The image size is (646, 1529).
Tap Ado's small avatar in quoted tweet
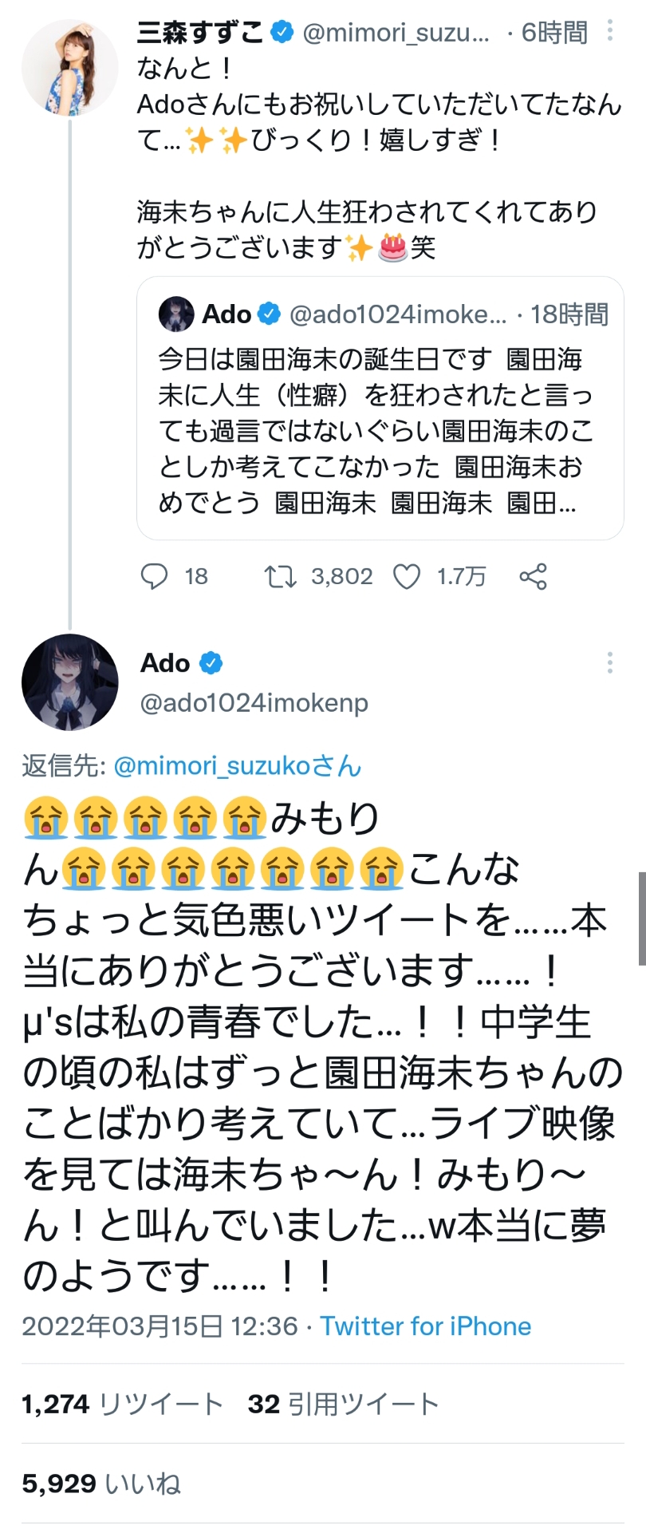pos(176,314)
